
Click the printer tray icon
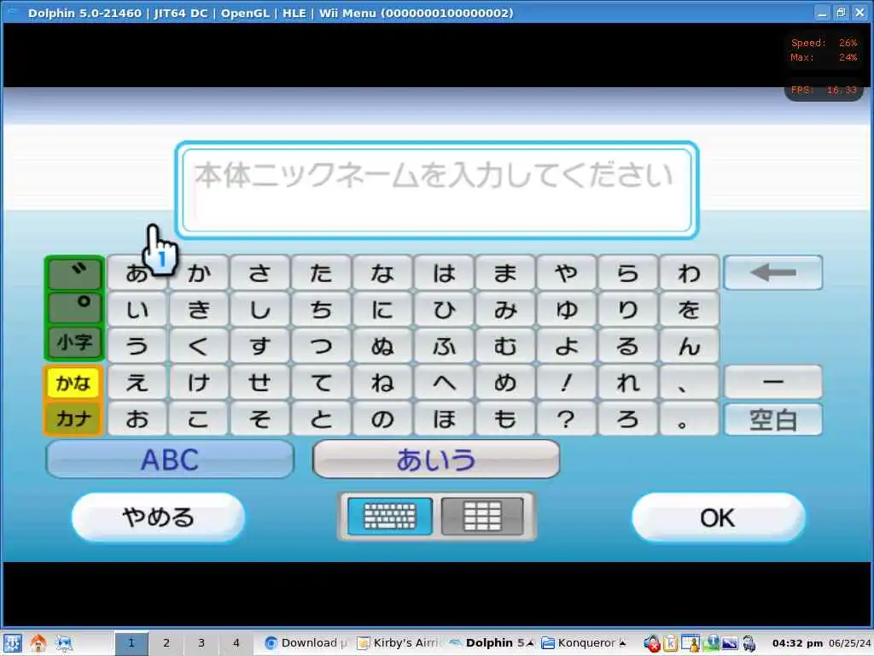(749, 643)
